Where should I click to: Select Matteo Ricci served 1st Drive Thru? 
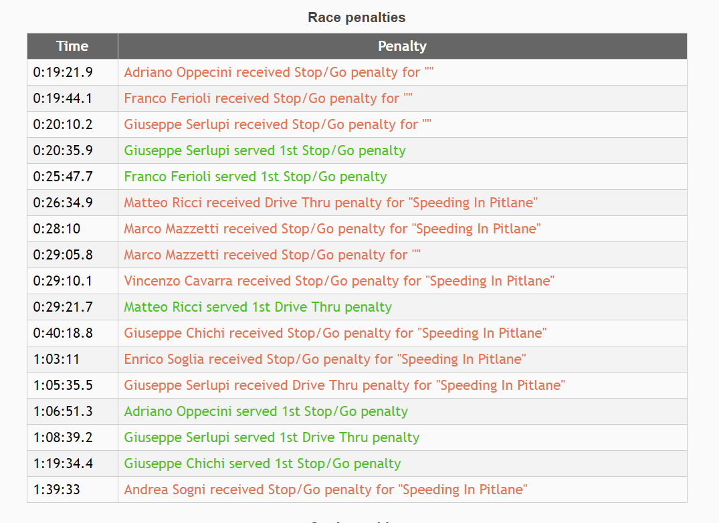258,307
